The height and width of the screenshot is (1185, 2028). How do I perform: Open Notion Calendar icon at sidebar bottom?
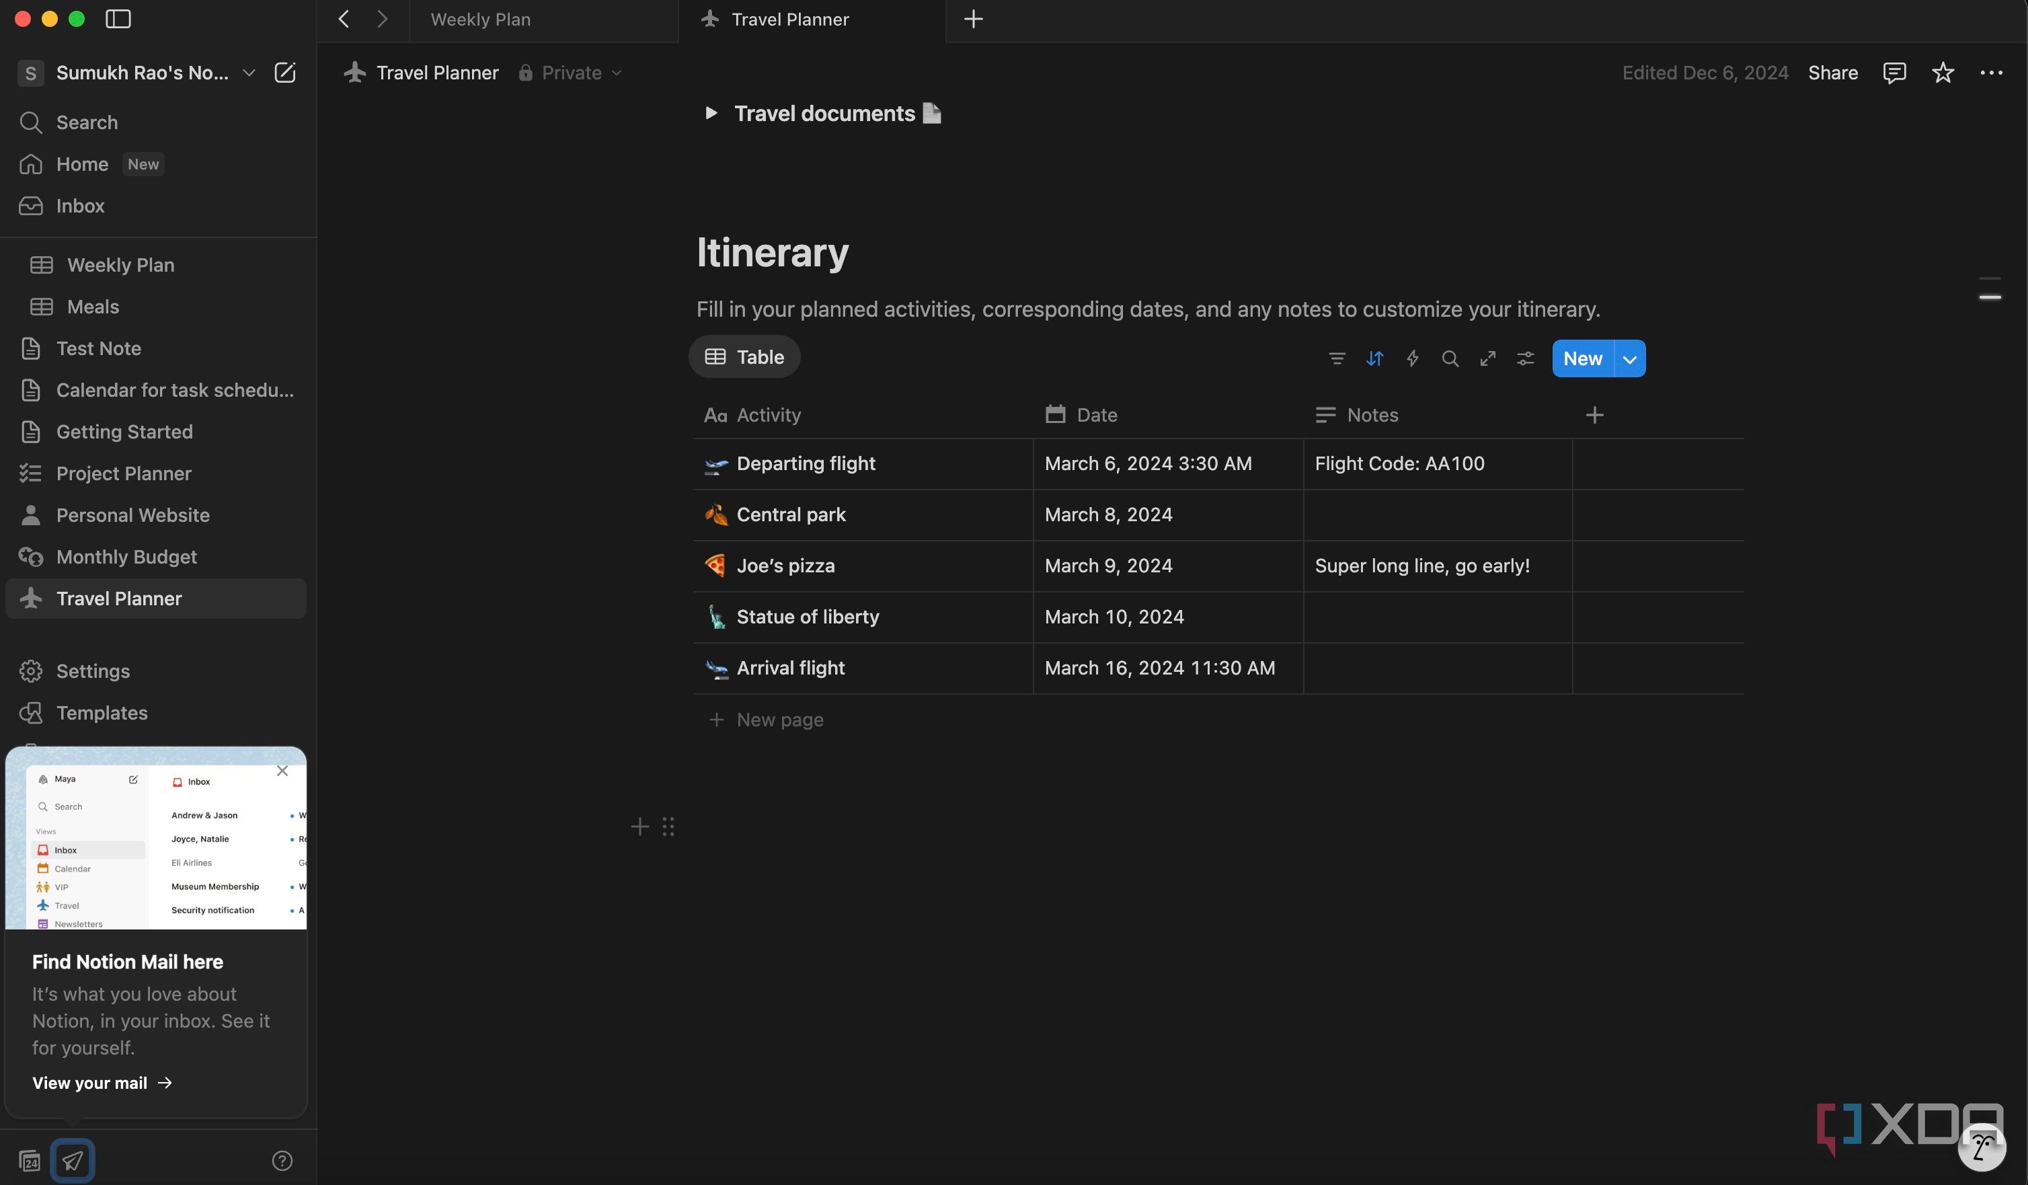(x=30, y=1161)
